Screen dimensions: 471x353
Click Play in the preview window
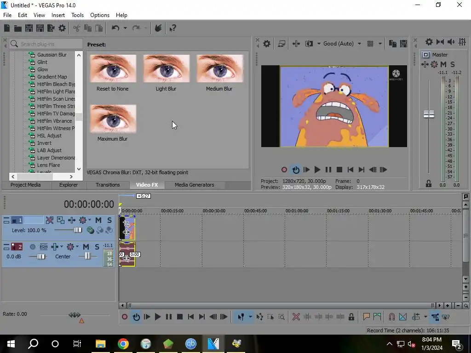[317, 170]
